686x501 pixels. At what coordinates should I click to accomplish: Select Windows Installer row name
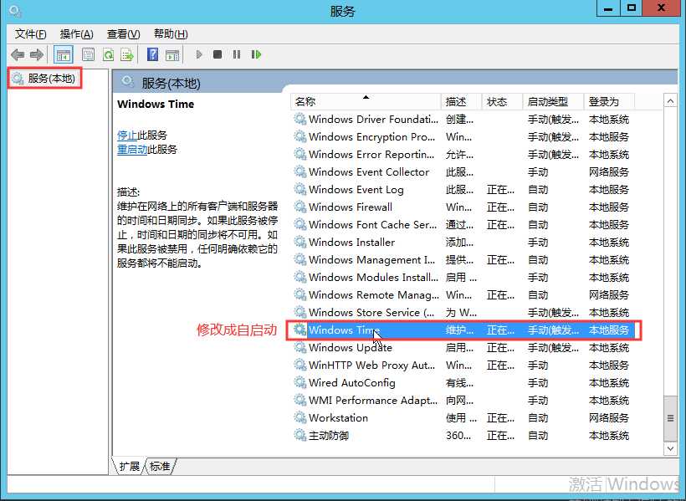[351, 242]
